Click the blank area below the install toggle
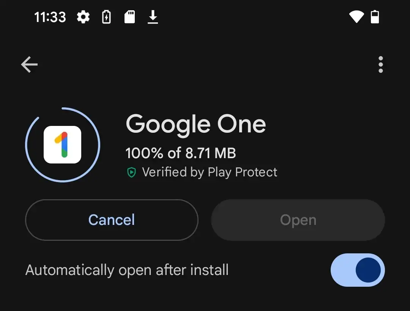This screenshot has width=410, height=311. [205, 299]
